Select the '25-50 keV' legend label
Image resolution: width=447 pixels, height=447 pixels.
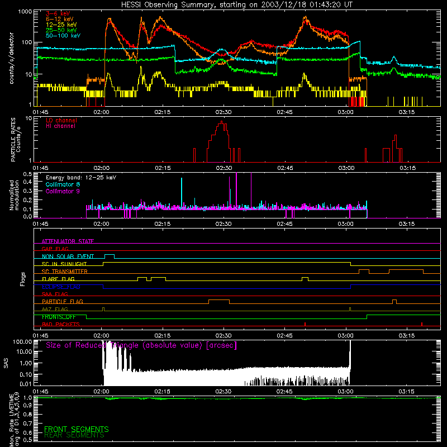(61, 30)
